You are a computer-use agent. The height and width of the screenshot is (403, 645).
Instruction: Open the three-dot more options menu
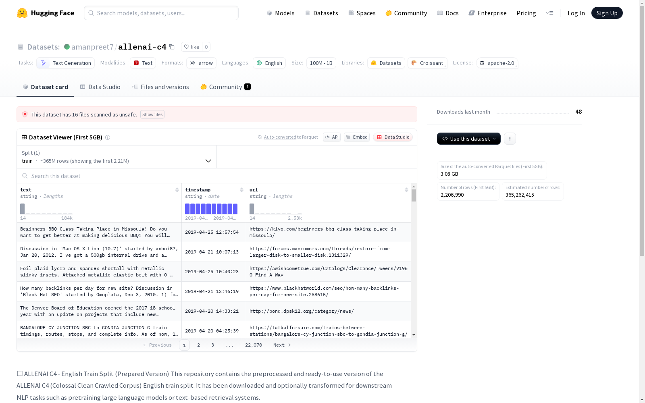click(510, 139)
